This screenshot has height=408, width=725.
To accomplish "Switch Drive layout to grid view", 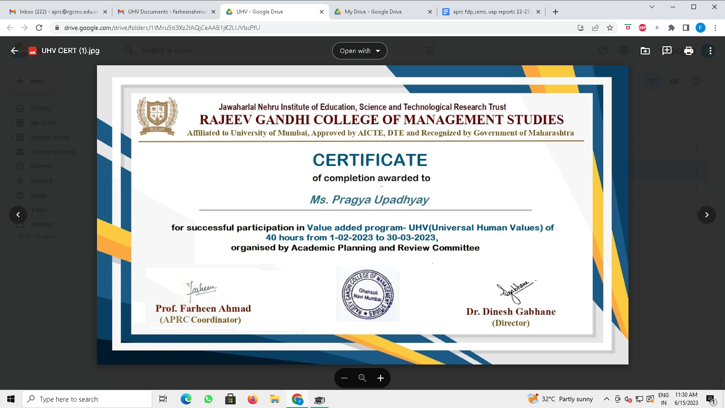I will pos(675,81).
